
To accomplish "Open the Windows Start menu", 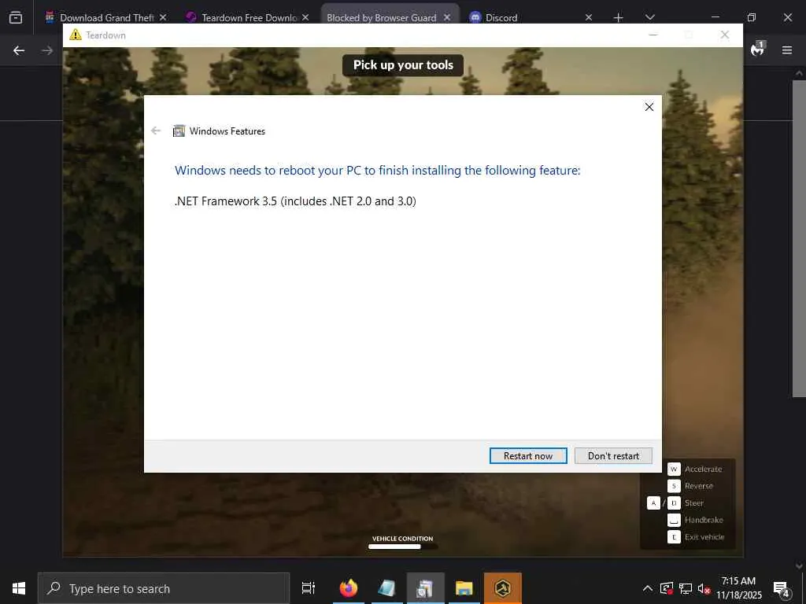I will (x=19, y=588).
